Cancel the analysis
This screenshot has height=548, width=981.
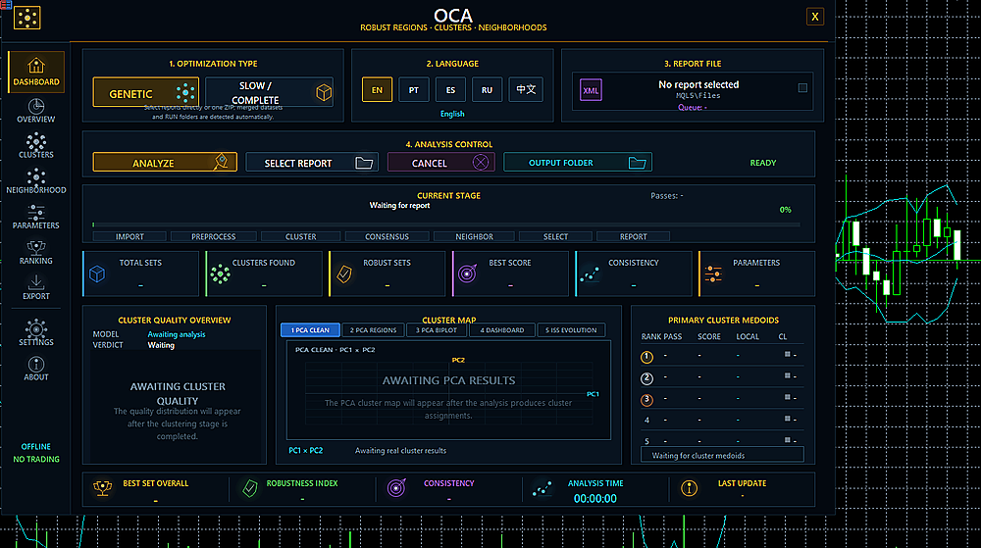point(441,163)
